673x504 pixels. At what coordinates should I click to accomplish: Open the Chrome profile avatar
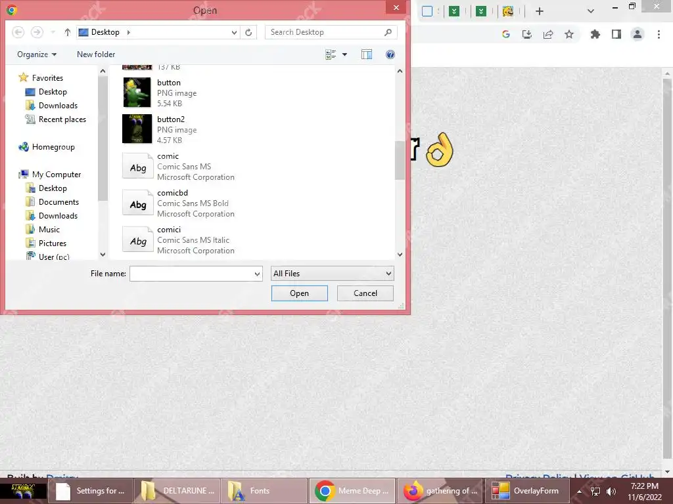(x=638, y=34)
